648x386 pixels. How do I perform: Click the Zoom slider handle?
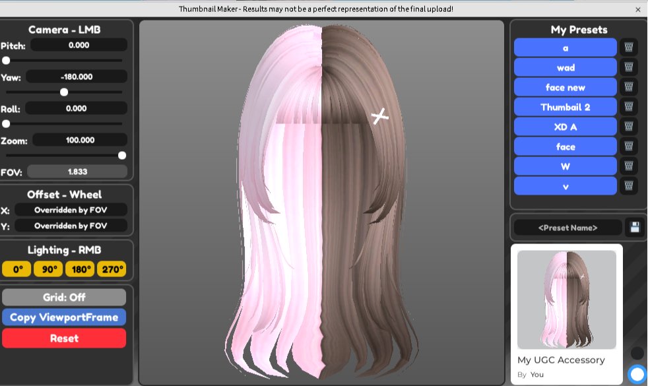coord(122,156)
